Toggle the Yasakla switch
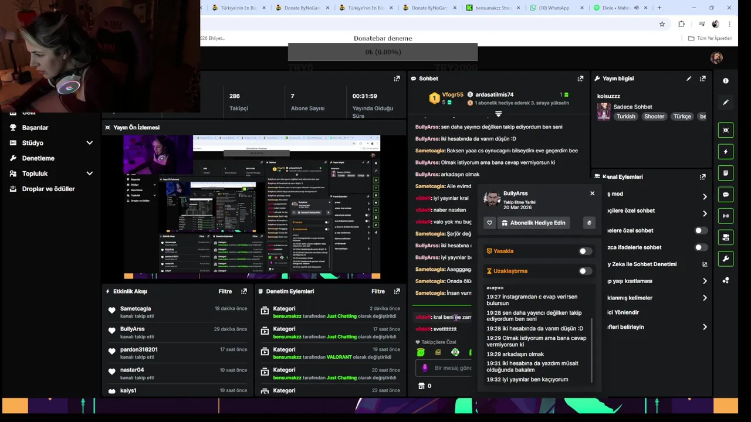Screen dimensions: 751x422 (x=584, y=251)
